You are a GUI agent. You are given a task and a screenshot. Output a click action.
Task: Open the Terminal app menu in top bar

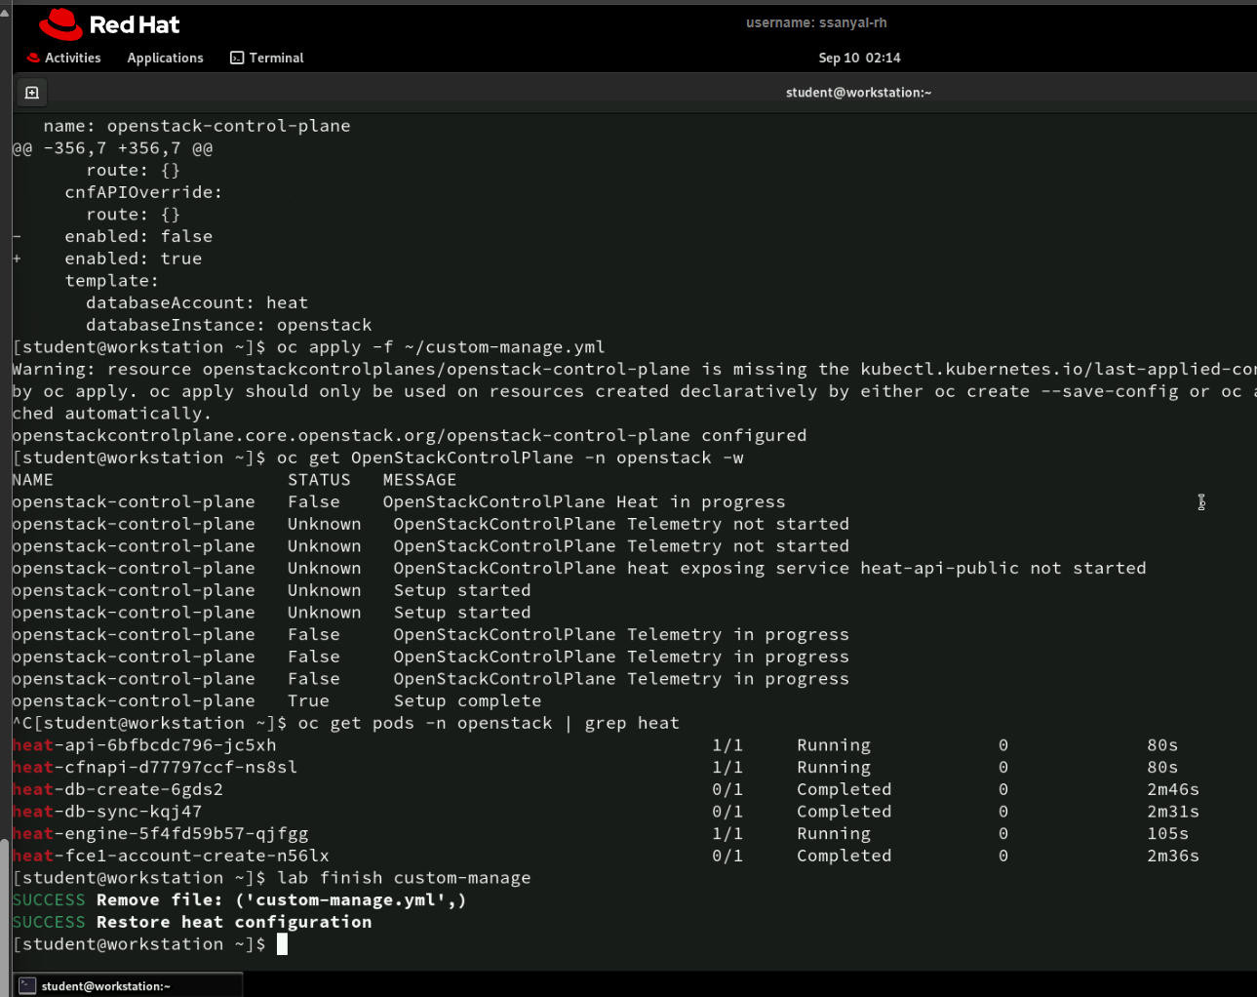click(x=267, y=58)
